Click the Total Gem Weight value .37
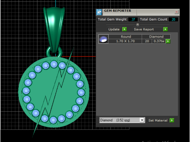The width and height of the screenshot is (190, 142). click(x=133, y=19)
